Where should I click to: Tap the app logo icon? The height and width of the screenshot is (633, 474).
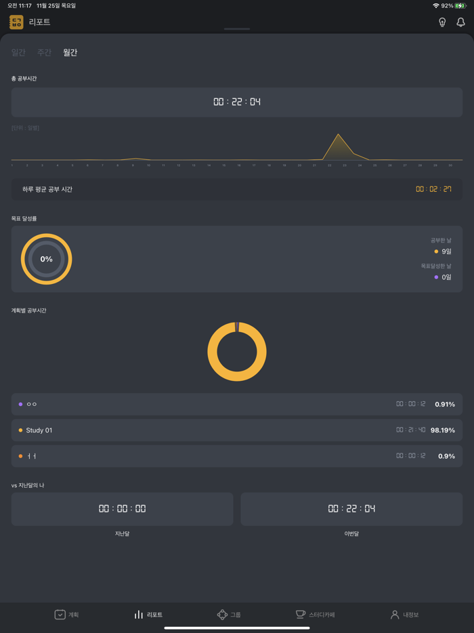[16, 22]
